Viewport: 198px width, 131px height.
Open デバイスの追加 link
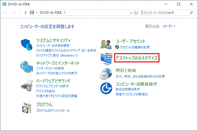(x=45, y=91)
